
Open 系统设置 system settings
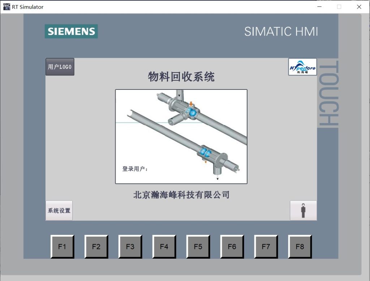click(59, 210)
